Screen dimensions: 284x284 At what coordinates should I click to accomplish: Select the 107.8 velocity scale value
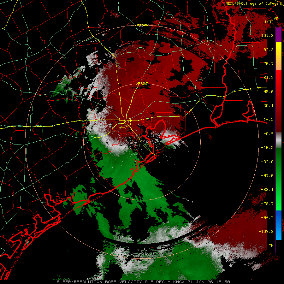(267, 35)
